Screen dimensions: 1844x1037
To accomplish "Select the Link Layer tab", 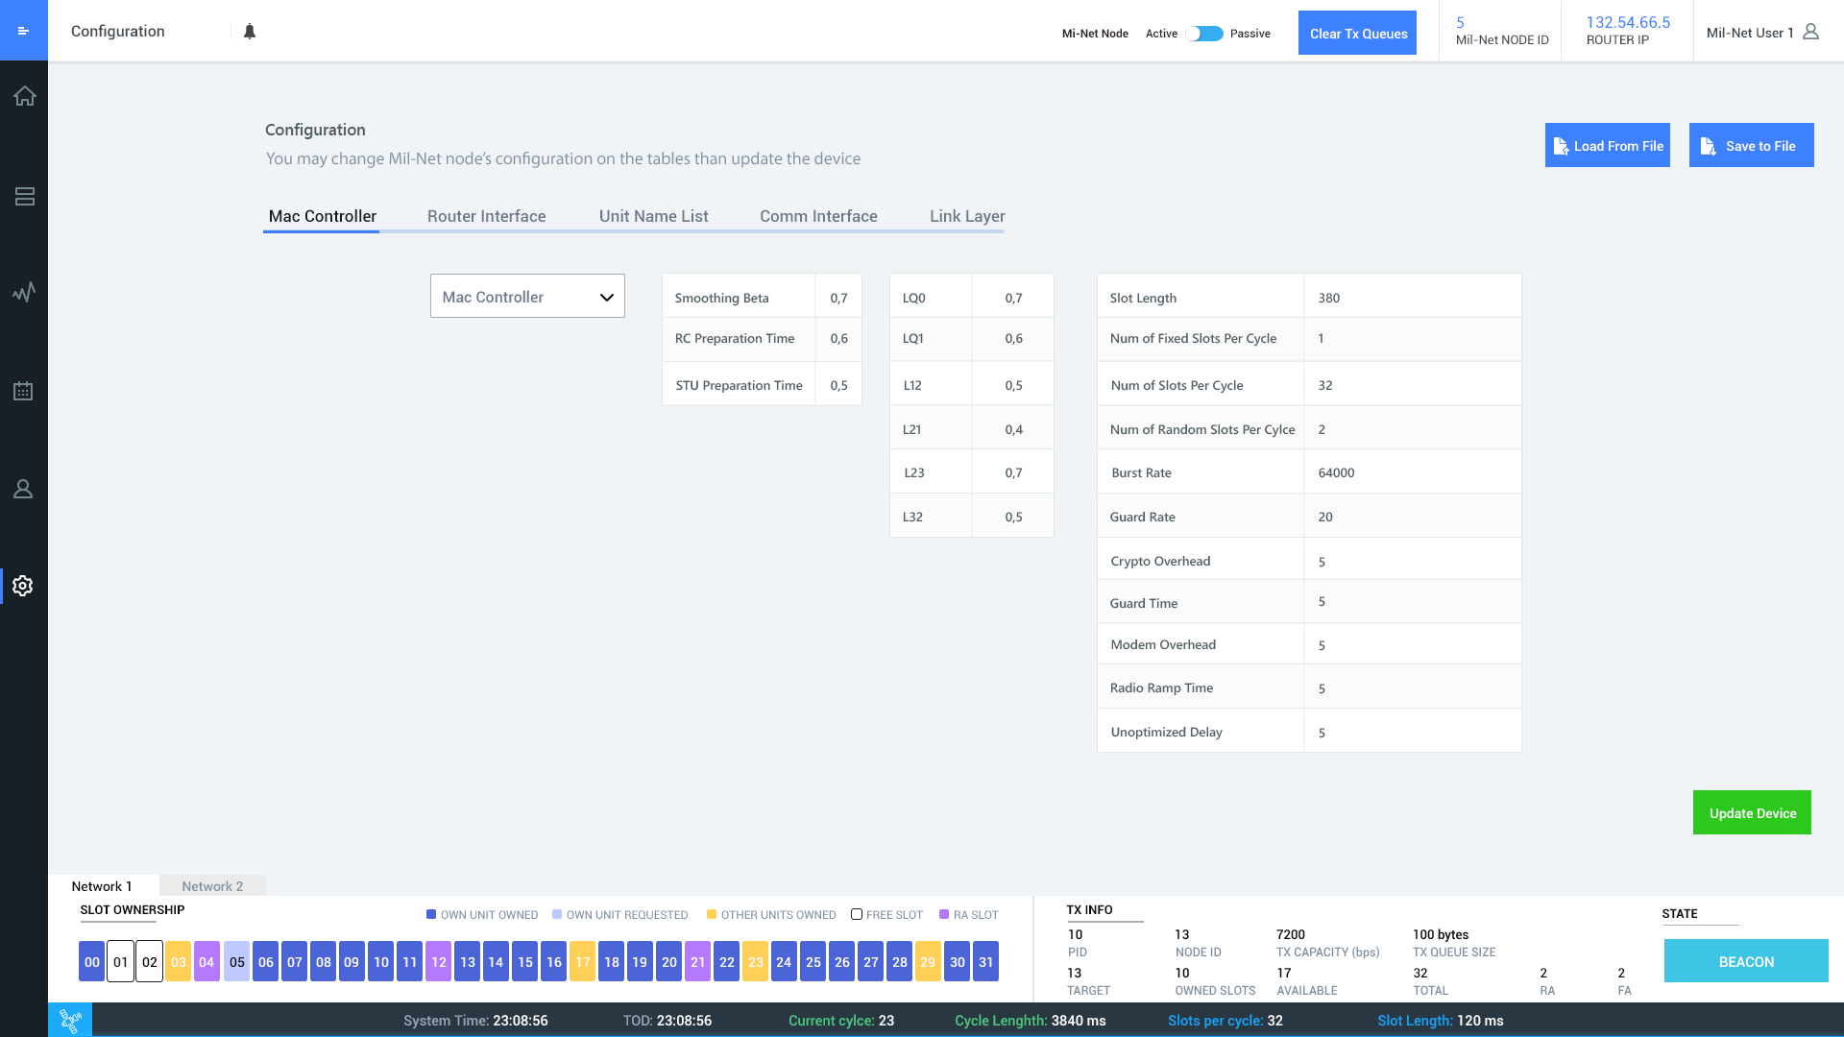I will (967, 216).
